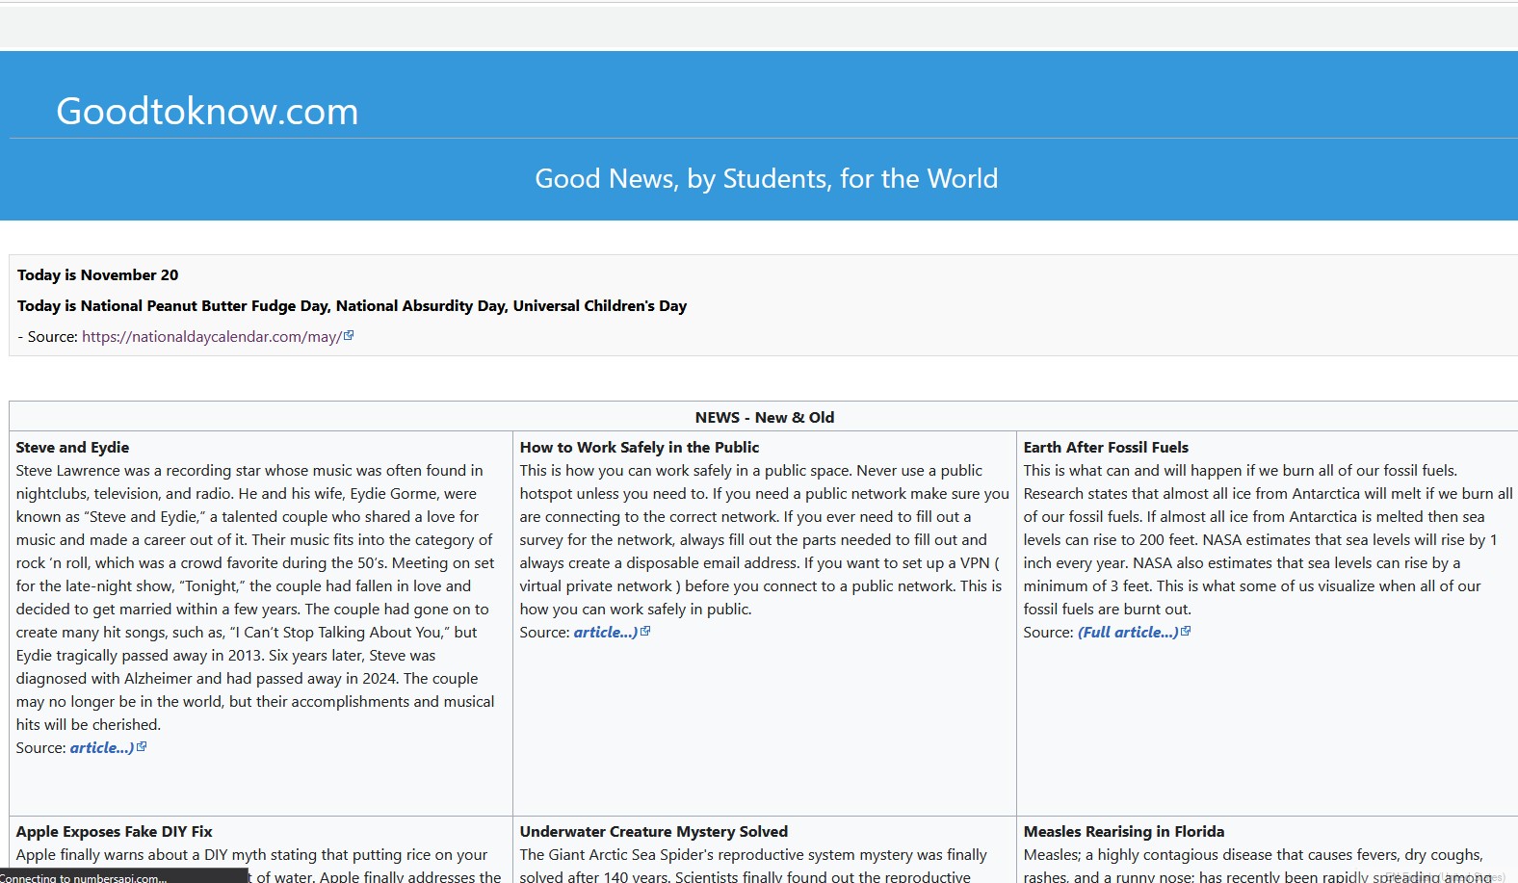Screen dimensions: 1518x883
Task: Open the Earth After Fossil Fuels full article
Action: pyautogui.click(x=1128, y=633)
